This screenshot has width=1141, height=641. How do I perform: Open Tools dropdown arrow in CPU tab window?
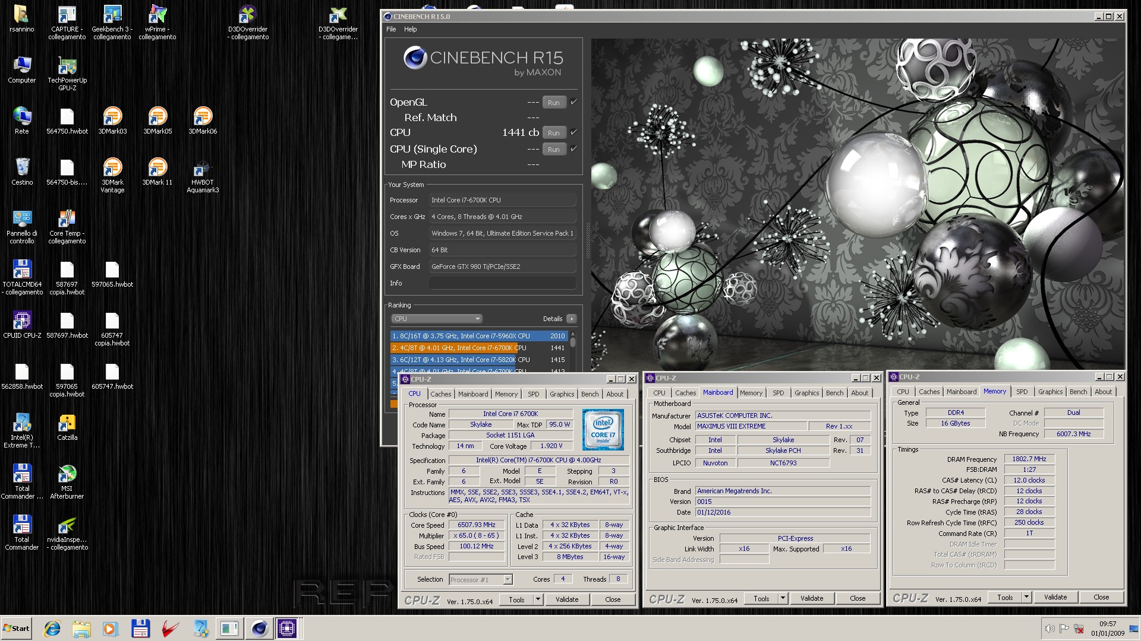538,599
